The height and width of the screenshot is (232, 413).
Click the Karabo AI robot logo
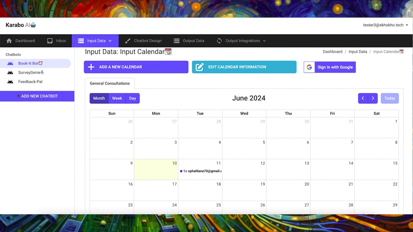click(33, 25)
